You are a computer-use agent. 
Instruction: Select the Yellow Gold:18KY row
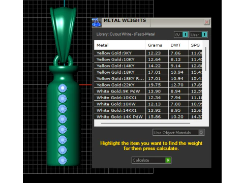(x=148, y=72)
